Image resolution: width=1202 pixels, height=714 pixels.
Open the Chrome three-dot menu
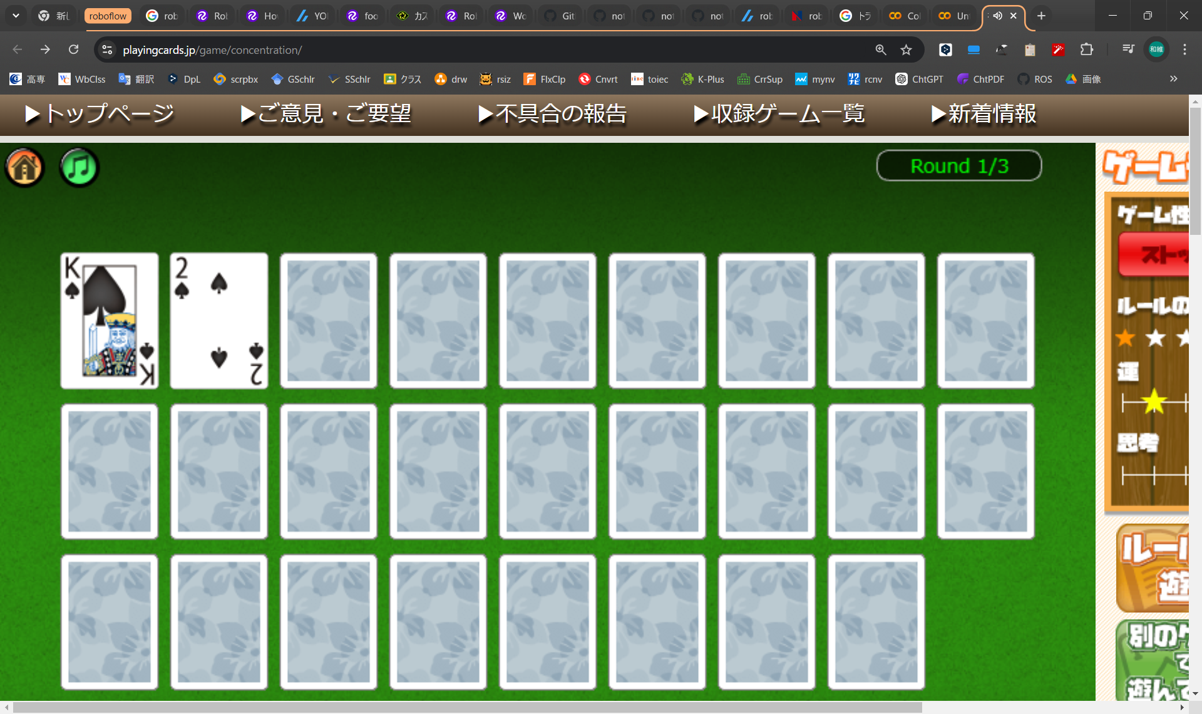coord(1184,49)
